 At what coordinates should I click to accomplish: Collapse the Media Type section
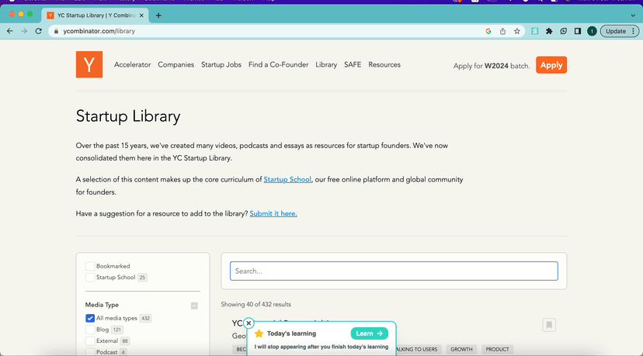194,306
